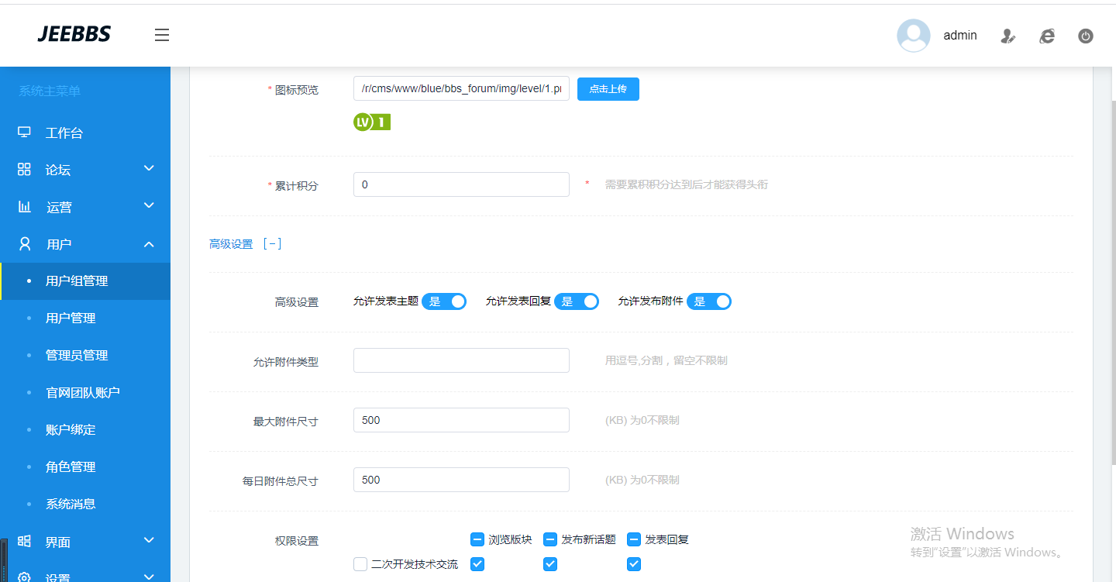The image size is (1116, 582).
Task: Uncheck 发布新话题 for 二次开发技术交流 row
Action: tap(550, 564)
